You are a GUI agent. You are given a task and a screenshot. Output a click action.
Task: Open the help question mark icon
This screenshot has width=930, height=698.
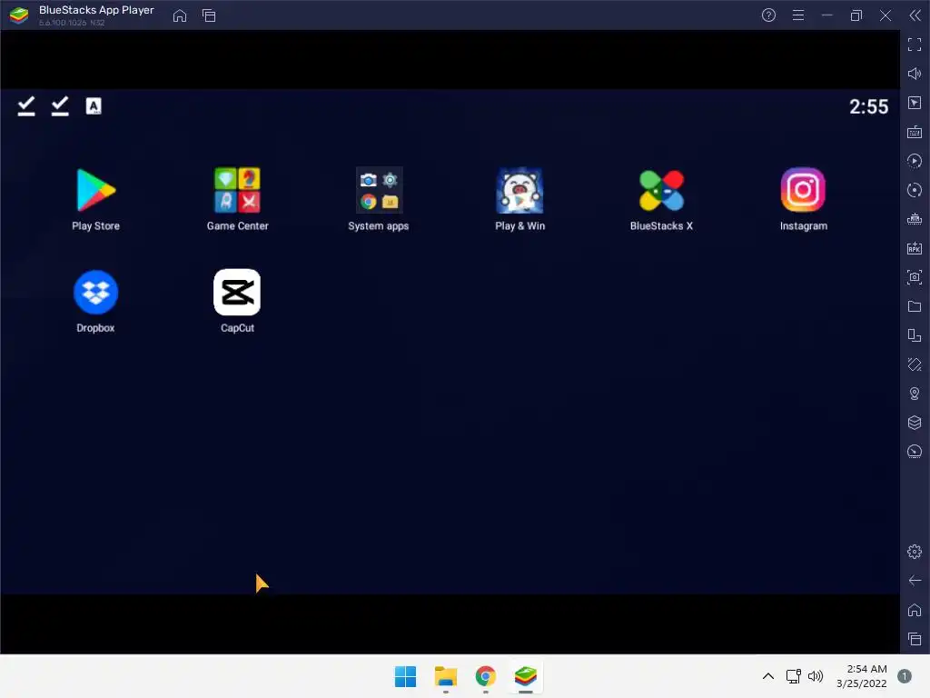pyautogui.click(x=768, y=15)
